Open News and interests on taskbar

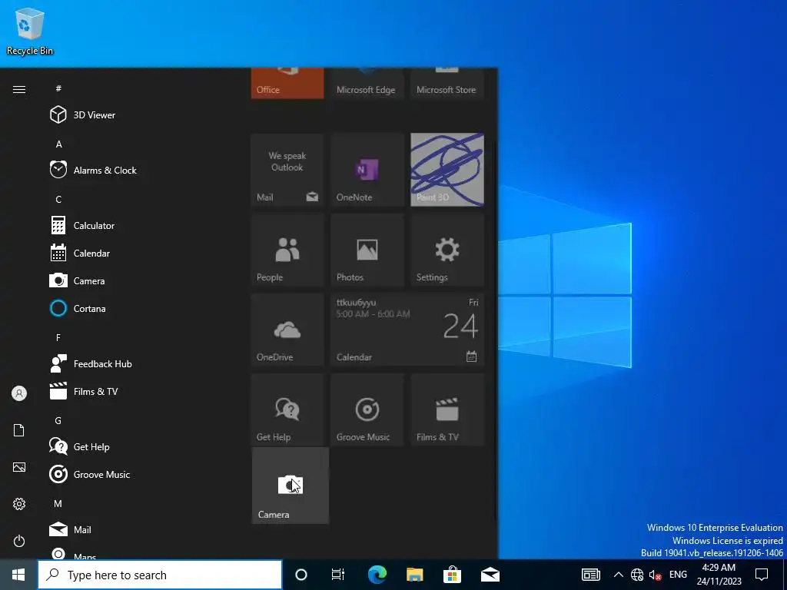click(591, 575)
